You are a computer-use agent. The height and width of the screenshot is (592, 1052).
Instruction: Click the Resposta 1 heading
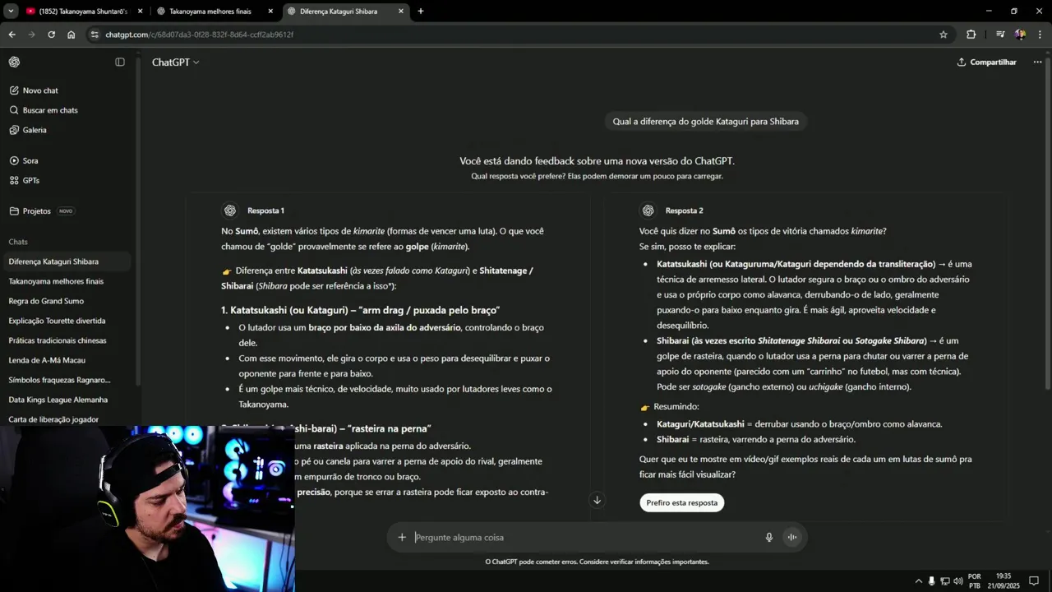coord(265,210)
